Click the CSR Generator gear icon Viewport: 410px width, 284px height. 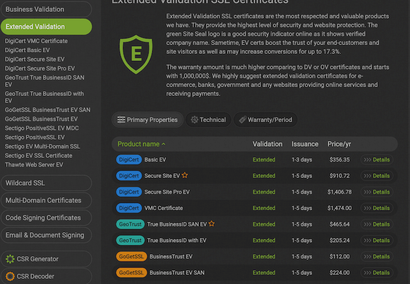pyautogui.click(x=10, y=259)
